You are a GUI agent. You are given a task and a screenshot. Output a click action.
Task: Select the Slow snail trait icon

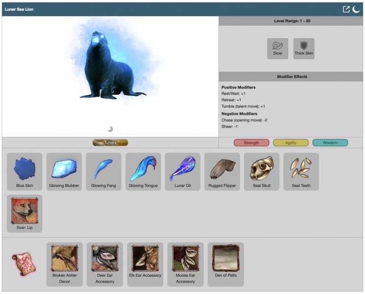pos(277,48)
